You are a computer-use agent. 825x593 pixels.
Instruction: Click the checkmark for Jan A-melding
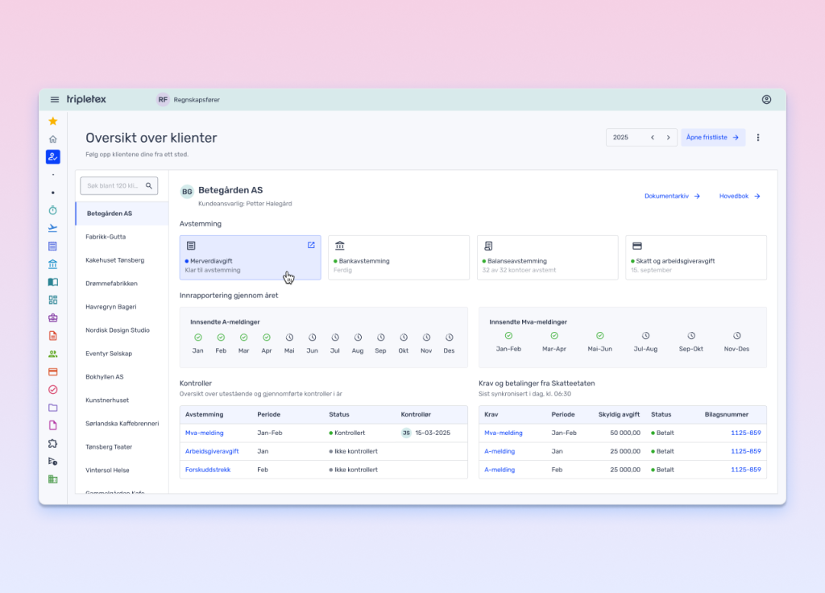pyautogui.click(x=198, y=339)
